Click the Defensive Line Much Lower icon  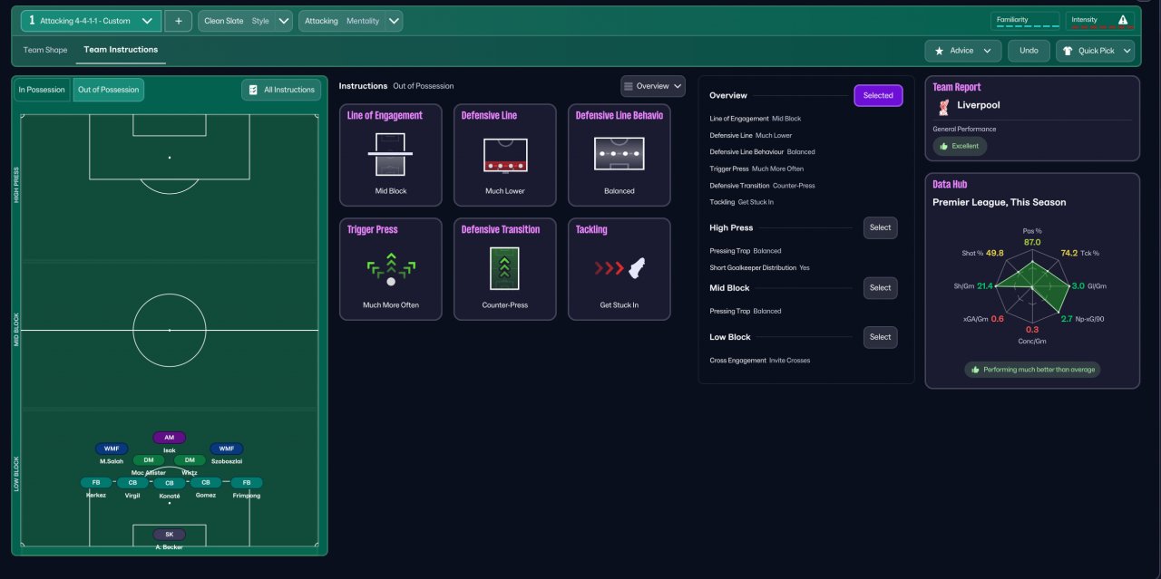pyautogui.click(x=505, y=155)
